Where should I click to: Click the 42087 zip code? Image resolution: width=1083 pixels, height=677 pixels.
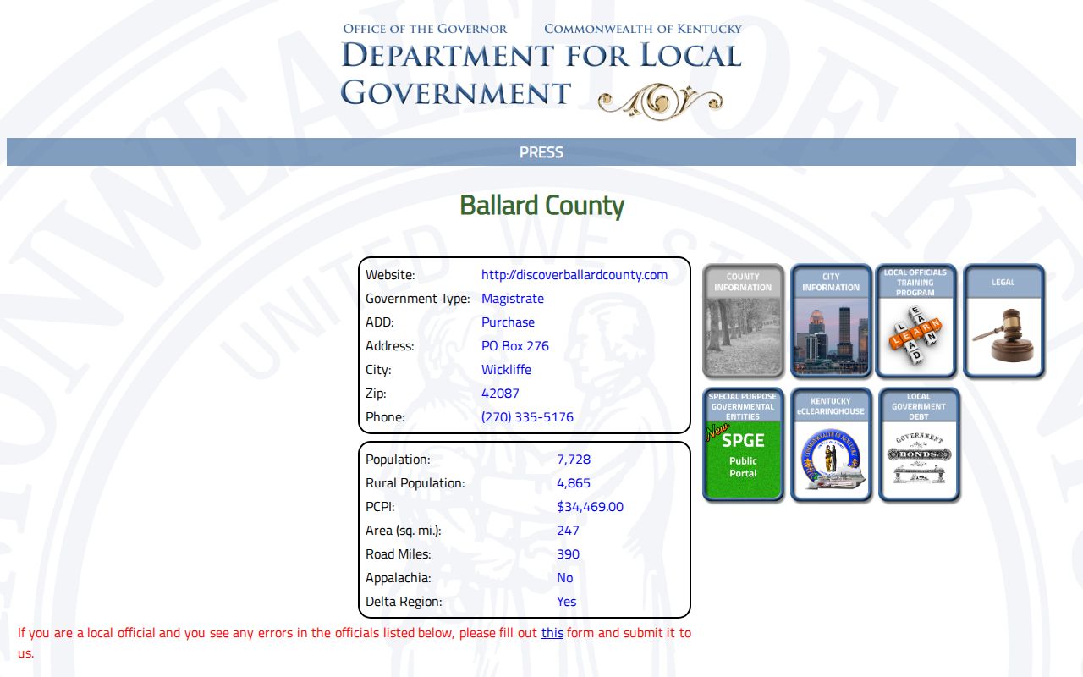point(500,394)
